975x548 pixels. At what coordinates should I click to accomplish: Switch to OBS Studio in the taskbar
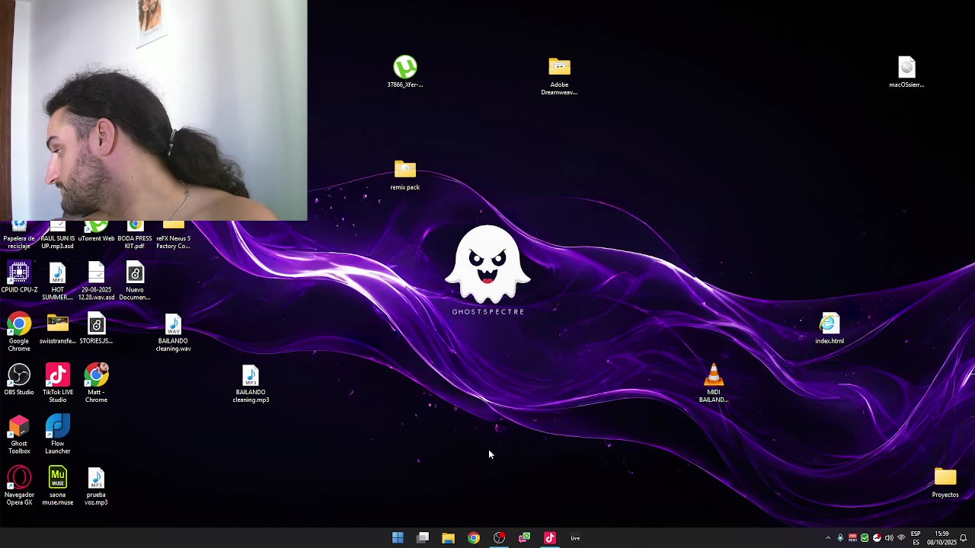(x=499, y=538)
